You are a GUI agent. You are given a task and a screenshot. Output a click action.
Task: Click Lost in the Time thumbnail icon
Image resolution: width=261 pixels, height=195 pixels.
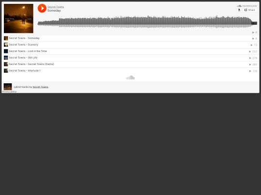6,51
